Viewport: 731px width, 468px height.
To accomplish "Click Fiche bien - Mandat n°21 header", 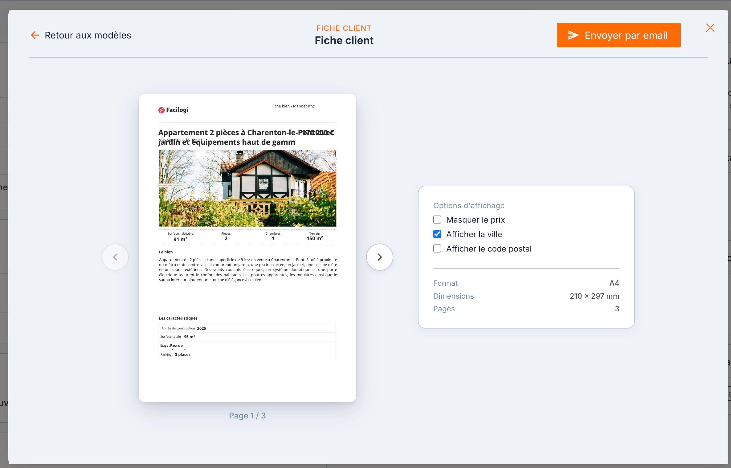I will [x=293, y=106].
